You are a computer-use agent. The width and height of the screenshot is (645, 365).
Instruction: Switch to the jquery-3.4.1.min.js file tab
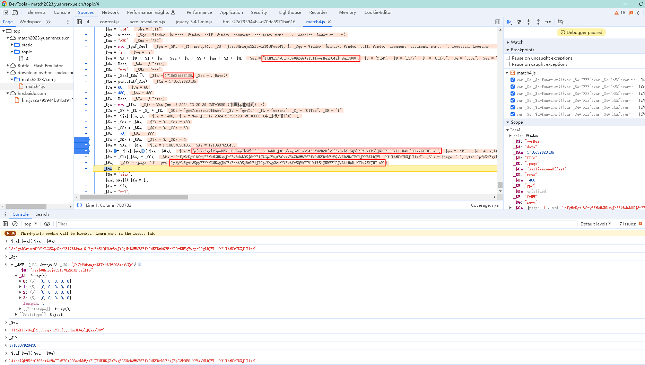pos(194,22)
